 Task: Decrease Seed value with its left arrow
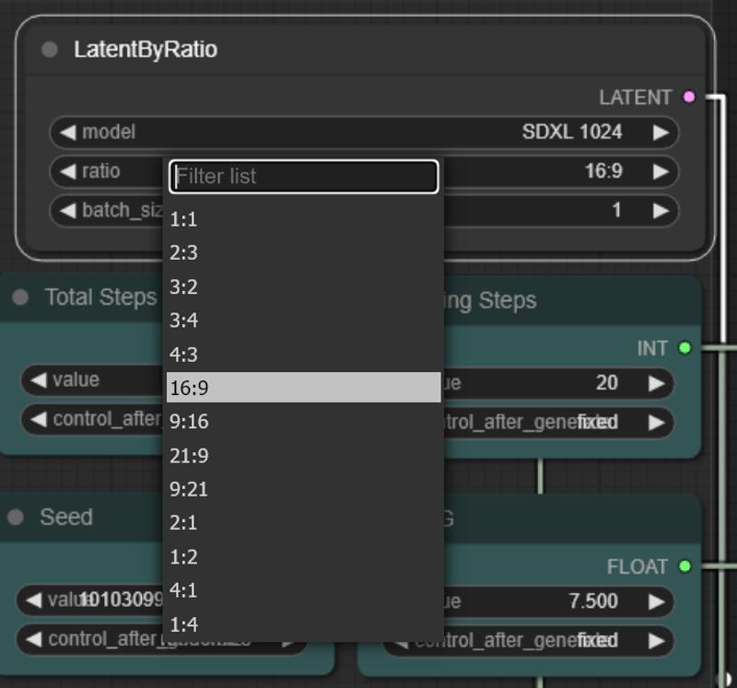tap(34, 601)
